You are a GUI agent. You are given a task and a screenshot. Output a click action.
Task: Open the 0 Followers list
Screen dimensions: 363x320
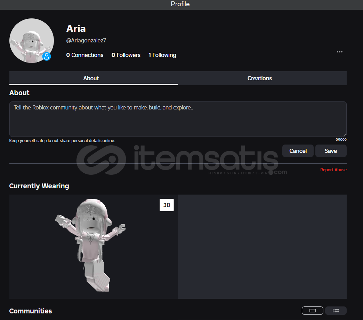pyautogui.click(x=126, y=55)
